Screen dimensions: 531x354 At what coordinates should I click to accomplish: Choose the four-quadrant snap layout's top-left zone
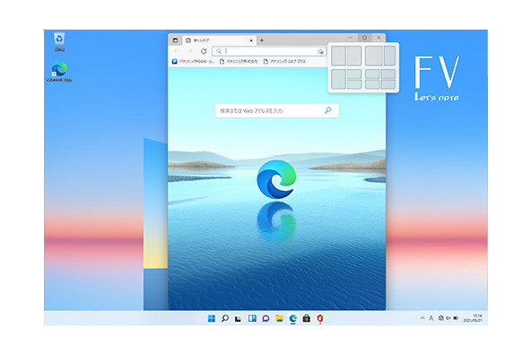click(x=372, y=73)
